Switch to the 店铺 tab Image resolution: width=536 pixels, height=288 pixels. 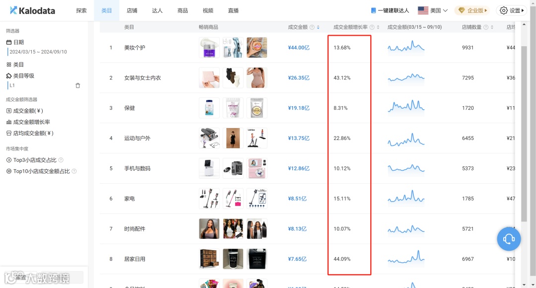coord(132,10)
